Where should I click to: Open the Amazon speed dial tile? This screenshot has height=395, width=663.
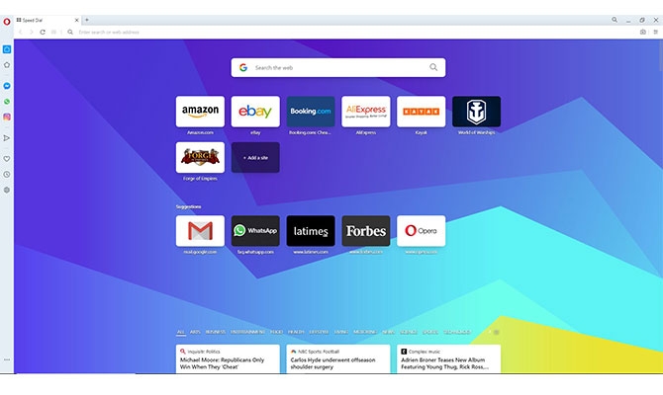200,112
